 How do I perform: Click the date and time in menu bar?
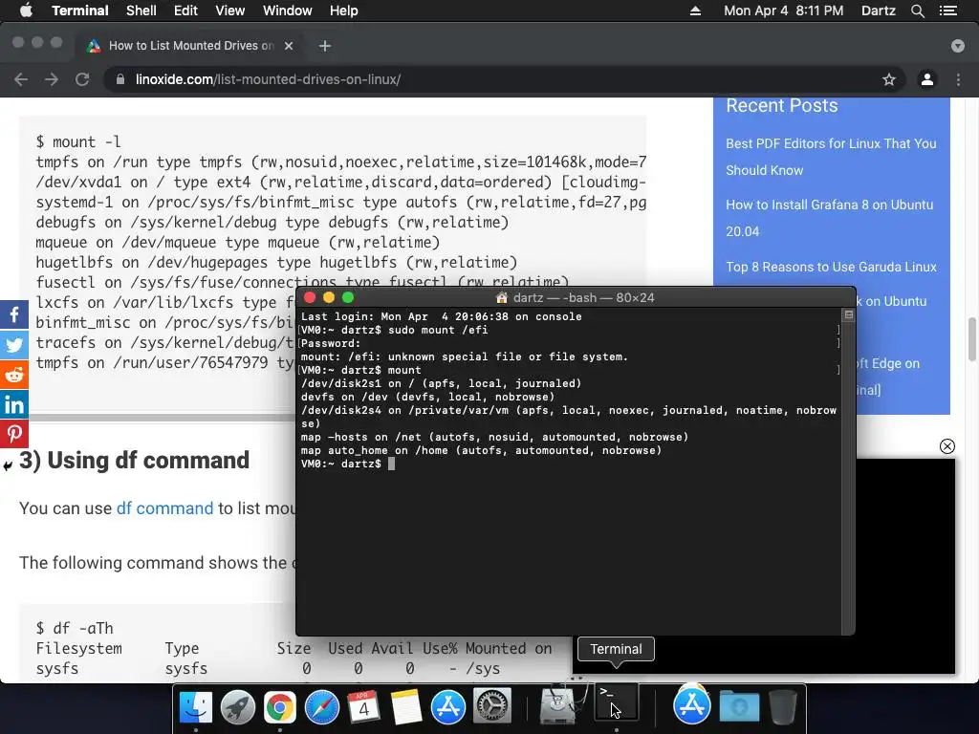pos(784,11)
